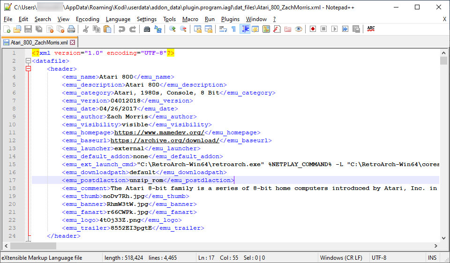Image resolution: width=450 pixels, height=263 pixels.
Task: Click the UTF-8 encoding status field
Action: (397, 258)
